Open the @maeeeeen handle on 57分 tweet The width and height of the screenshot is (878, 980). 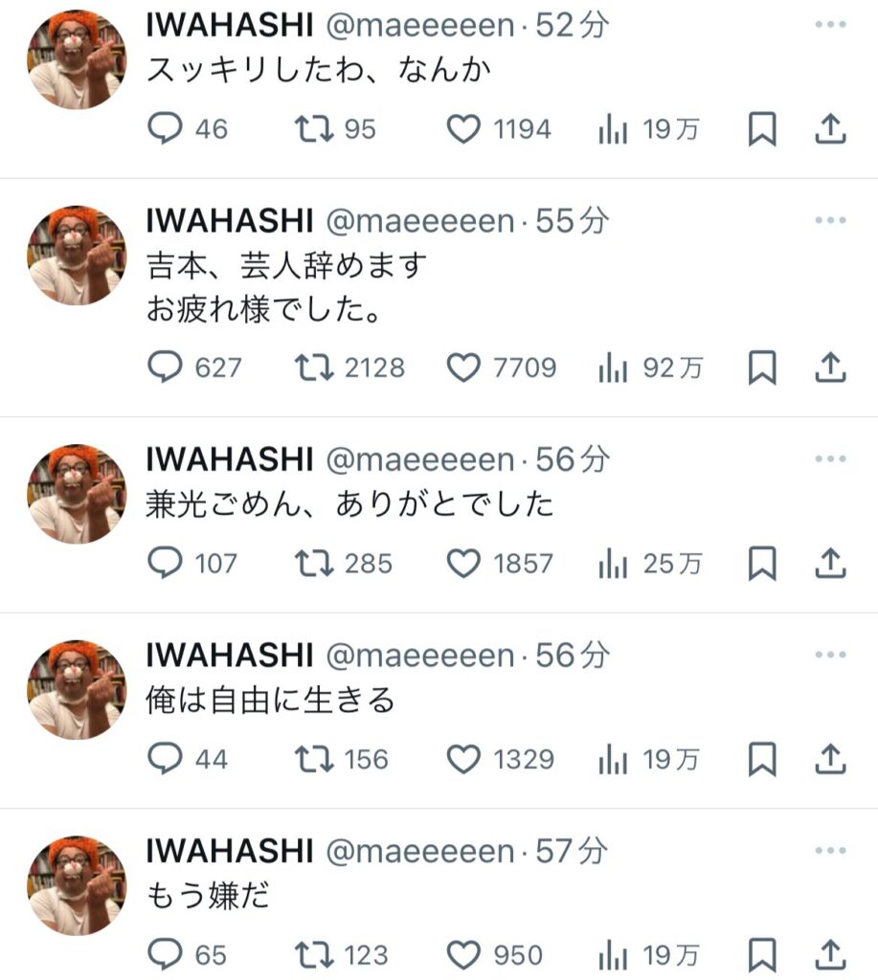coord(419,851)
